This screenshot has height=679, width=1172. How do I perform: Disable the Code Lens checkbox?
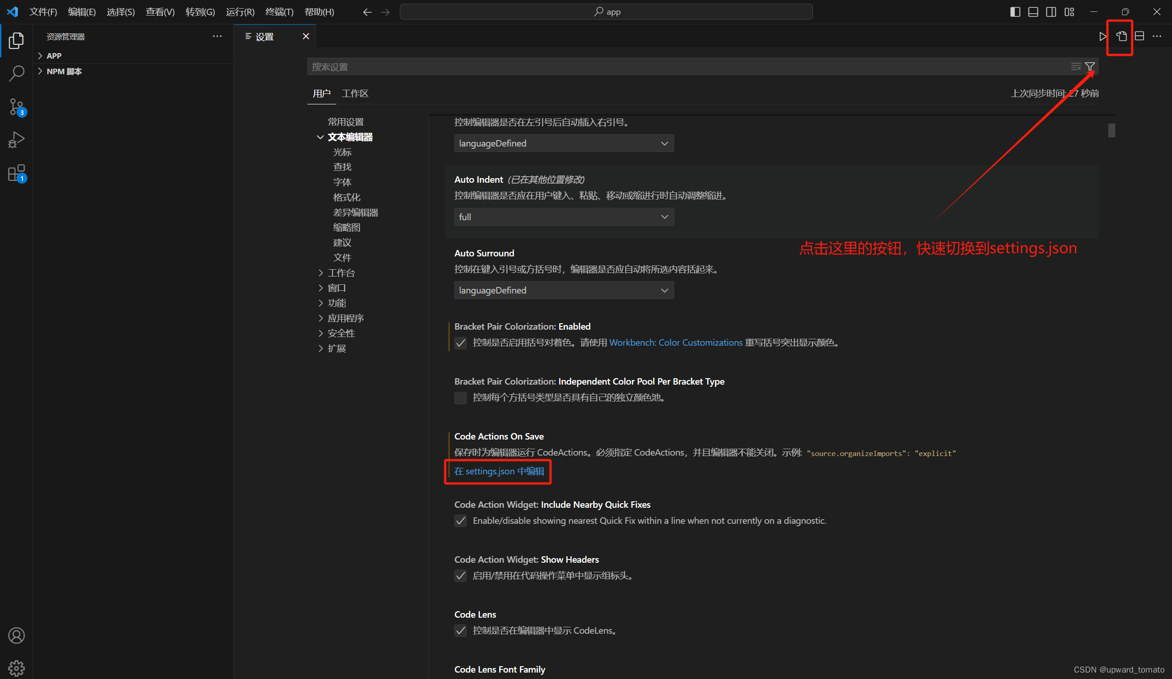tap(460, 630)
